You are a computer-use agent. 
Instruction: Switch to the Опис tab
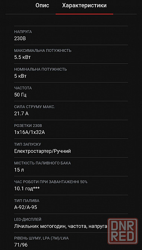click(42, 6)
